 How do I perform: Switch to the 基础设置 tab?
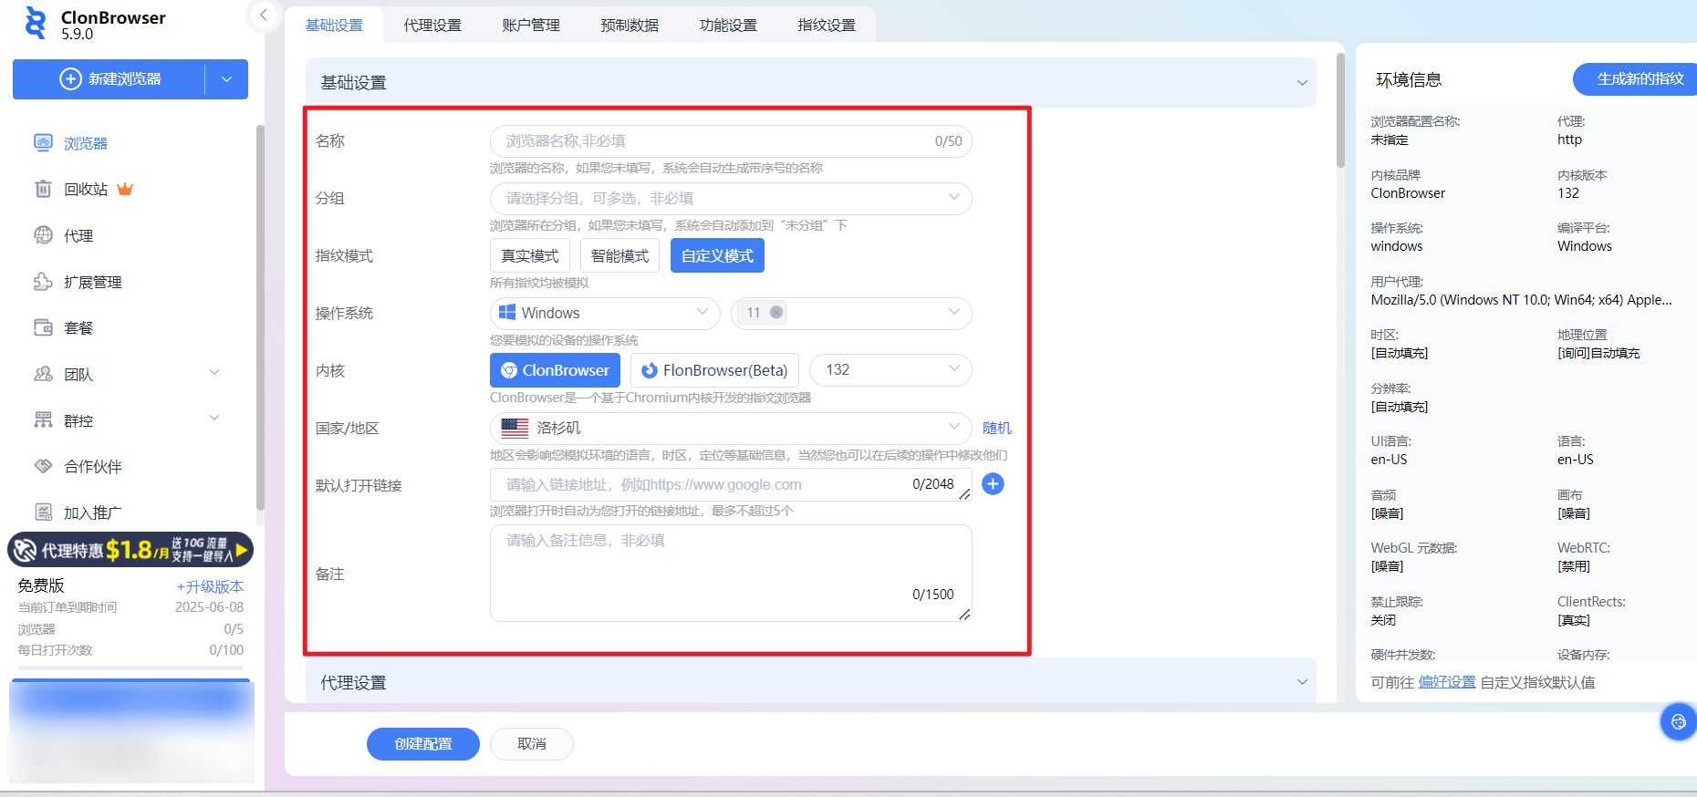(x=334, y=25)
